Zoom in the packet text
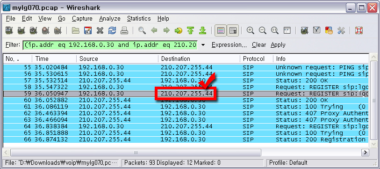The width and height of the screenshot is (380, 169). click(251, 30)
